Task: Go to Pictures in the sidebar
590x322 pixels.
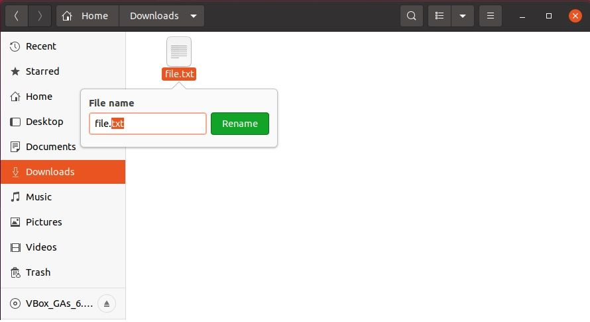Action: [63, 221]
